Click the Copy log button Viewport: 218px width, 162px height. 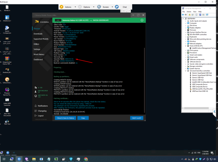tap(83, 118)
